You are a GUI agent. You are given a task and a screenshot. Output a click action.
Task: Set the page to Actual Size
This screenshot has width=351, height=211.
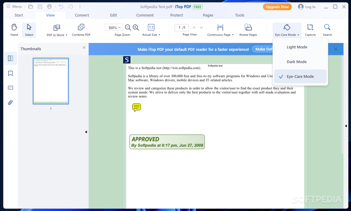click(151, 27)
